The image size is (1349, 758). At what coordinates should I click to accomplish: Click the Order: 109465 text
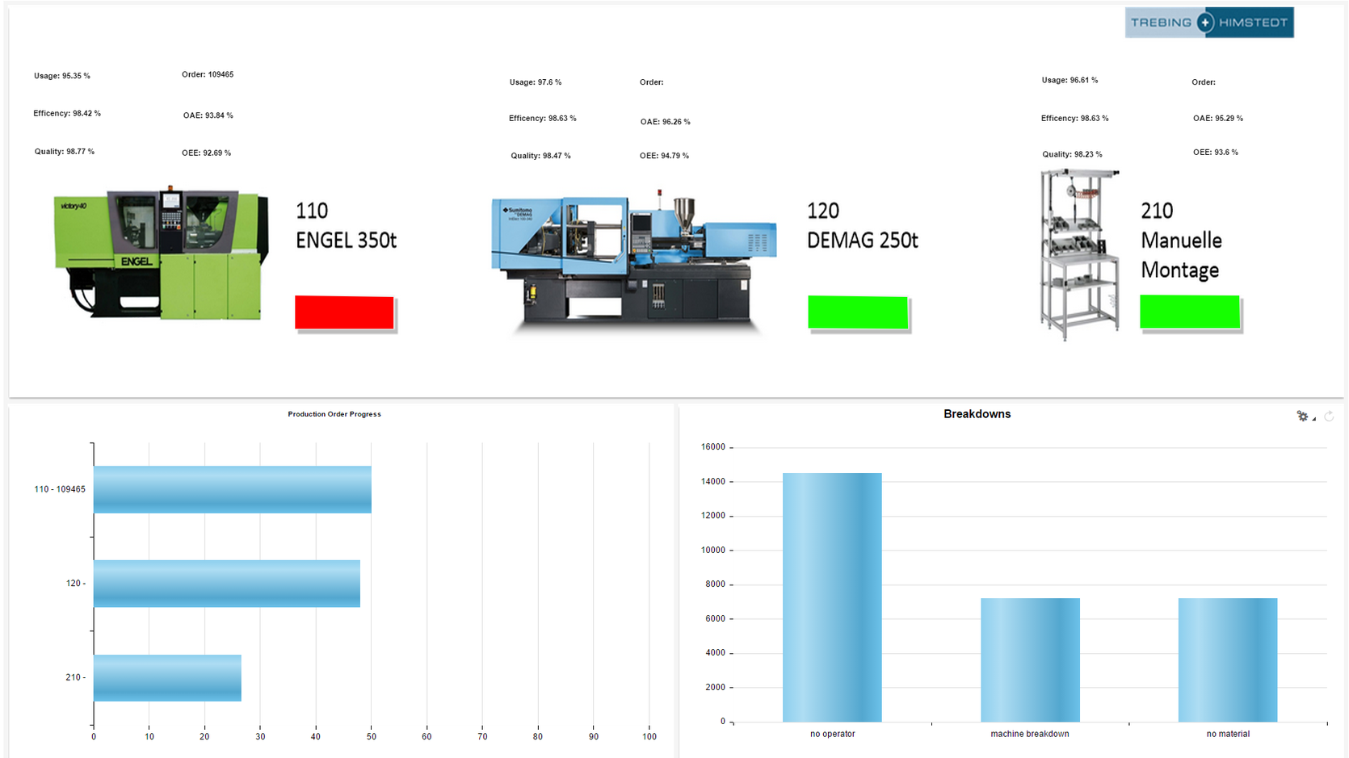(x=208, y=74)
